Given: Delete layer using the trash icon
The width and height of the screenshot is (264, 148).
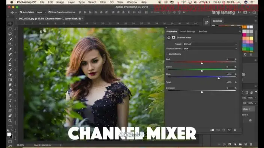Looking at the screenshot, I should (251, 144).
